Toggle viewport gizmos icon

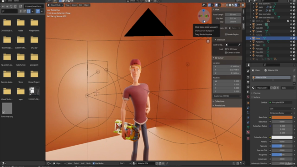(209, 5)
